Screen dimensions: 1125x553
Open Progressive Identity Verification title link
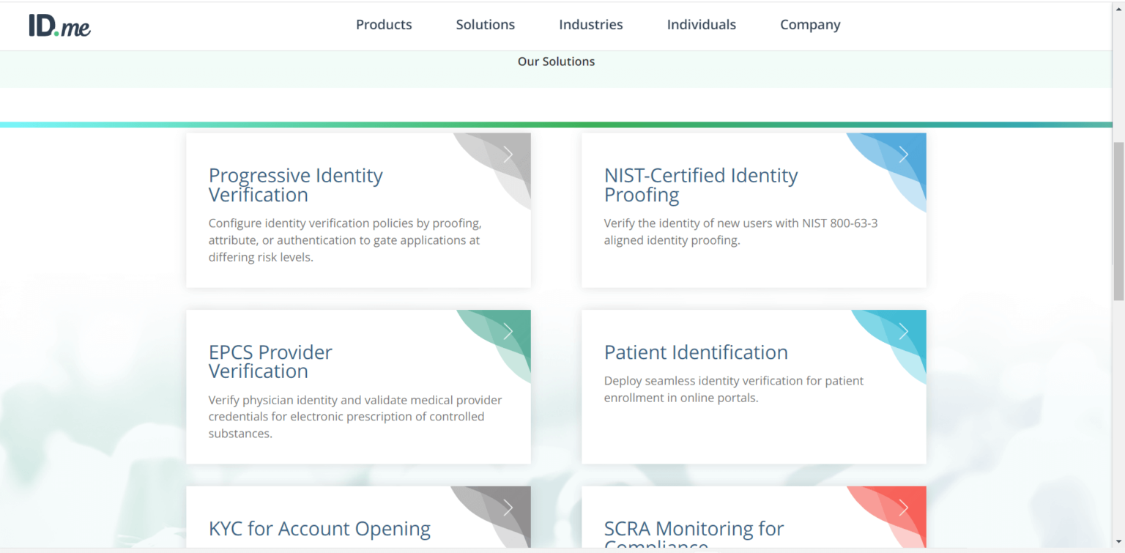coord(296,185)
